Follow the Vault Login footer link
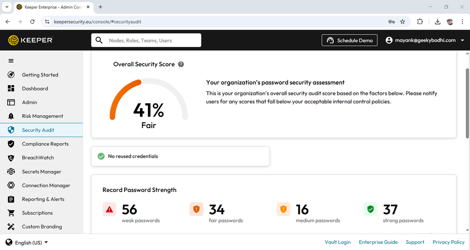 [338, 242]
